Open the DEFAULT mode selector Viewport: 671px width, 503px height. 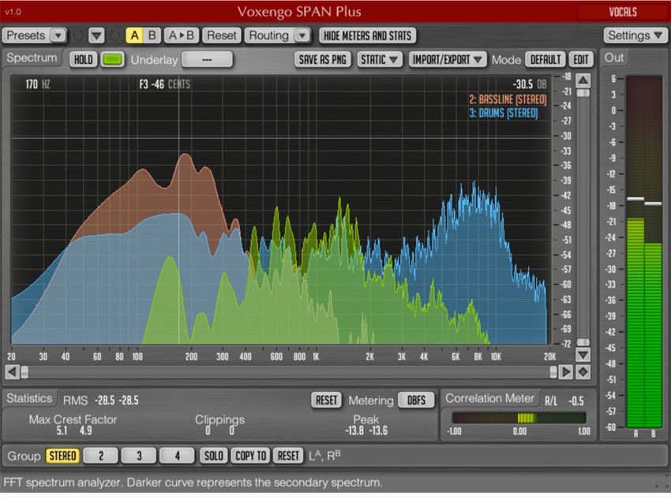(x=545, y=59)
